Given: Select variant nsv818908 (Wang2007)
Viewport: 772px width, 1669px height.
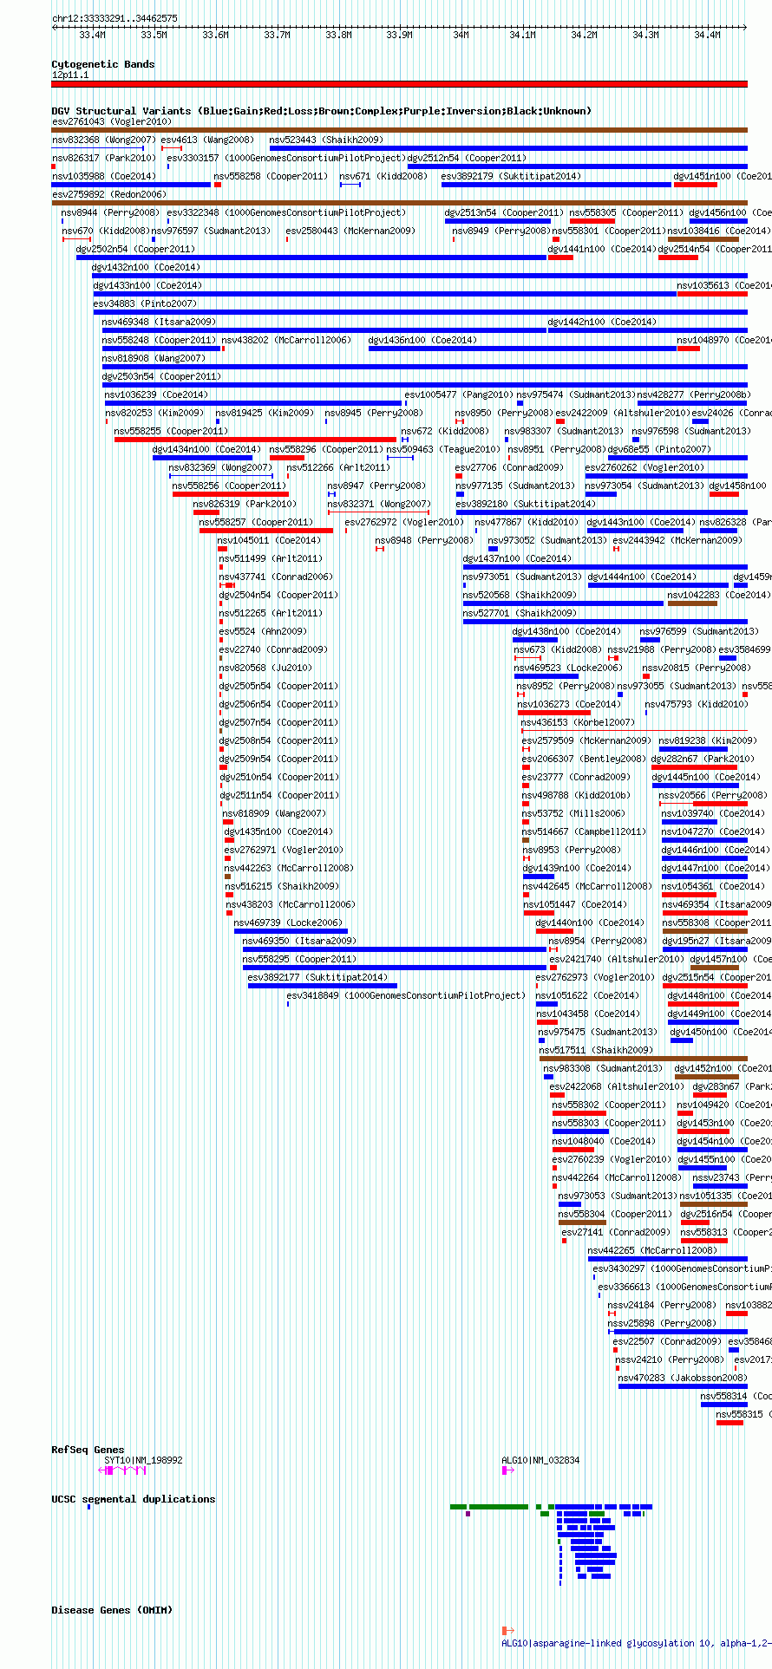Looking at the screenshot, I should point(424,367).
